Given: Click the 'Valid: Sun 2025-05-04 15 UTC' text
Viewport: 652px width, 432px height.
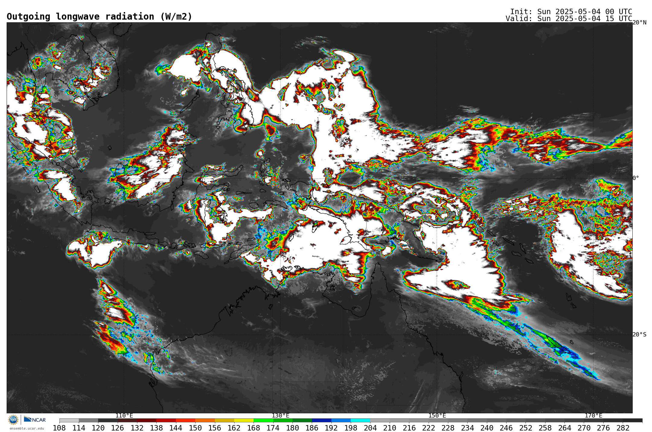Looking at the screenshot, I should coord(569,19).
